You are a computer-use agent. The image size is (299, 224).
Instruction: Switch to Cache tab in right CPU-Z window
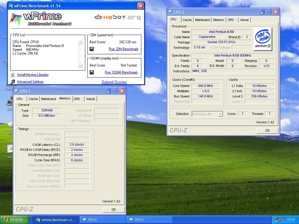coord(187,20)
